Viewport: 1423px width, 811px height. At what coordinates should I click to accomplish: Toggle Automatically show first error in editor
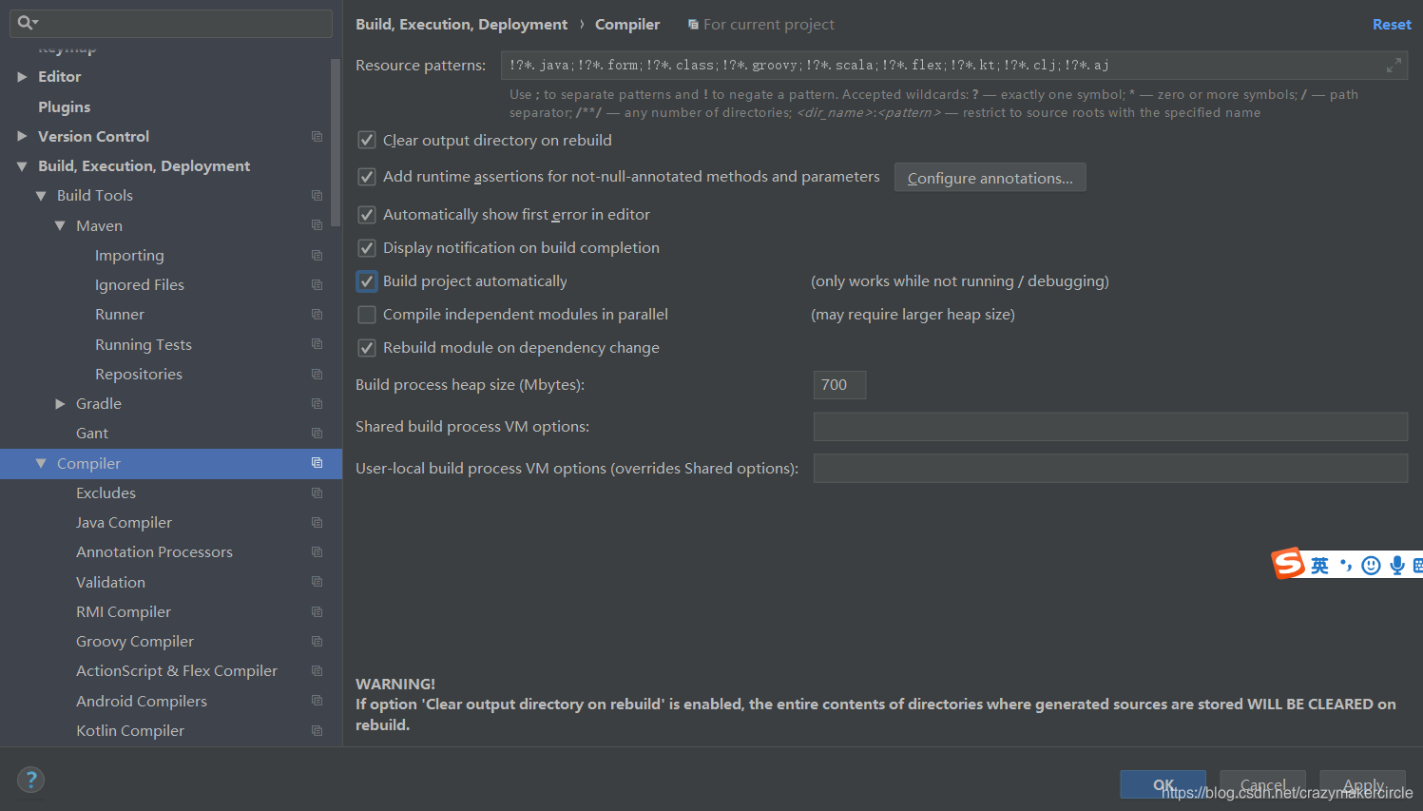[x=367, y=215]
